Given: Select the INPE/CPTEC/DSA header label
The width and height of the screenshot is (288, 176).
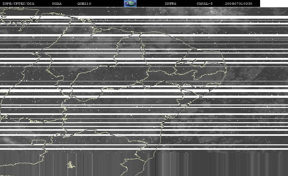Looking at the screenshot, I should pos(18,4).
